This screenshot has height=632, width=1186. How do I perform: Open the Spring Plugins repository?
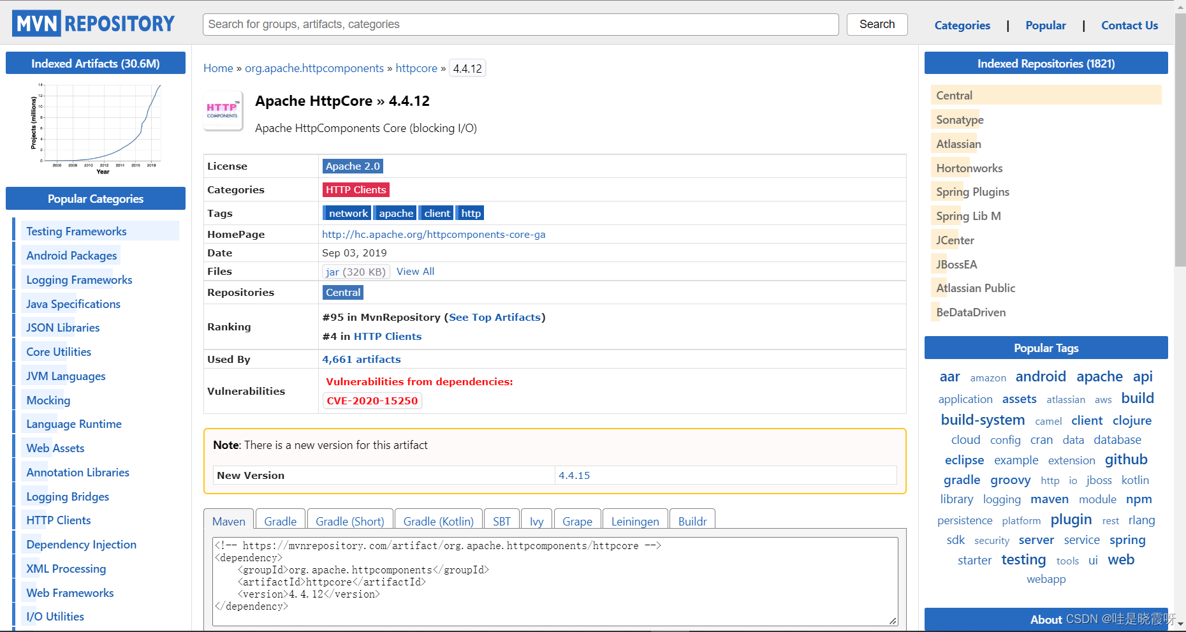tap(972, 191)
